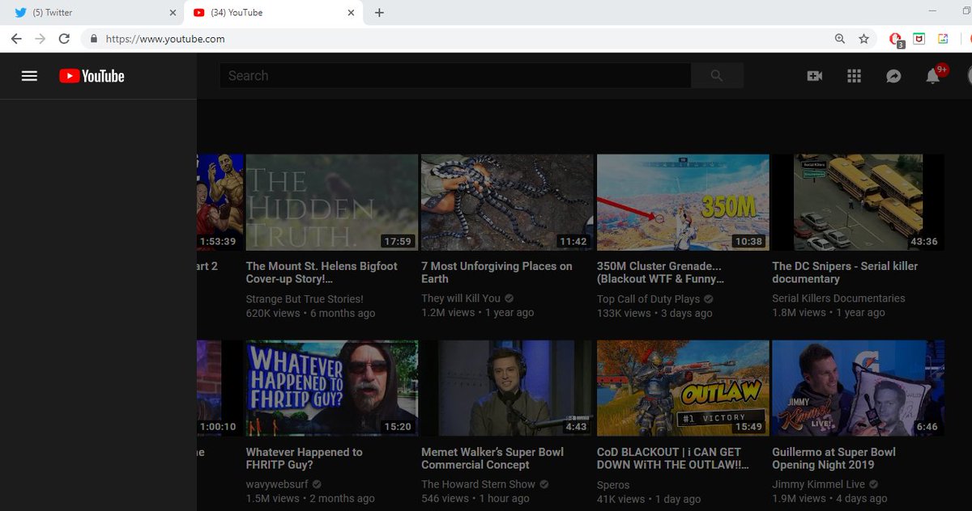Screen dimensions: 972x511
Task: Click the YouTube search field
Action: [455, 75]
